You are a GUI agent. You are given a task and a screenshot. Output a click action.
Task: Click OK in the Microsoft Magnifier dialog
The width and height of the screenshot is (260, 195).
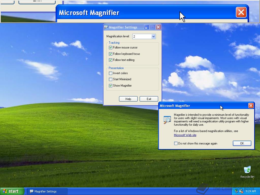tap(242, 143)
